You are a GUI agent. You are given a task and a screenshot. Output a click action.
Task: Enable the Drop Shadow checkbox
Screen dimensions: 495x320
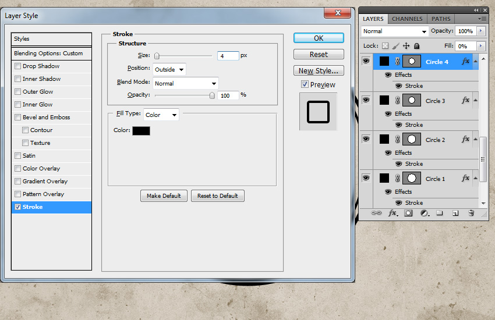18,66
